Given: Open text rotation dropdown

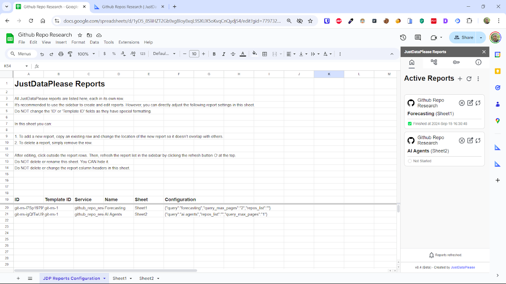Looking at the screenshot, I should [327, 54].
